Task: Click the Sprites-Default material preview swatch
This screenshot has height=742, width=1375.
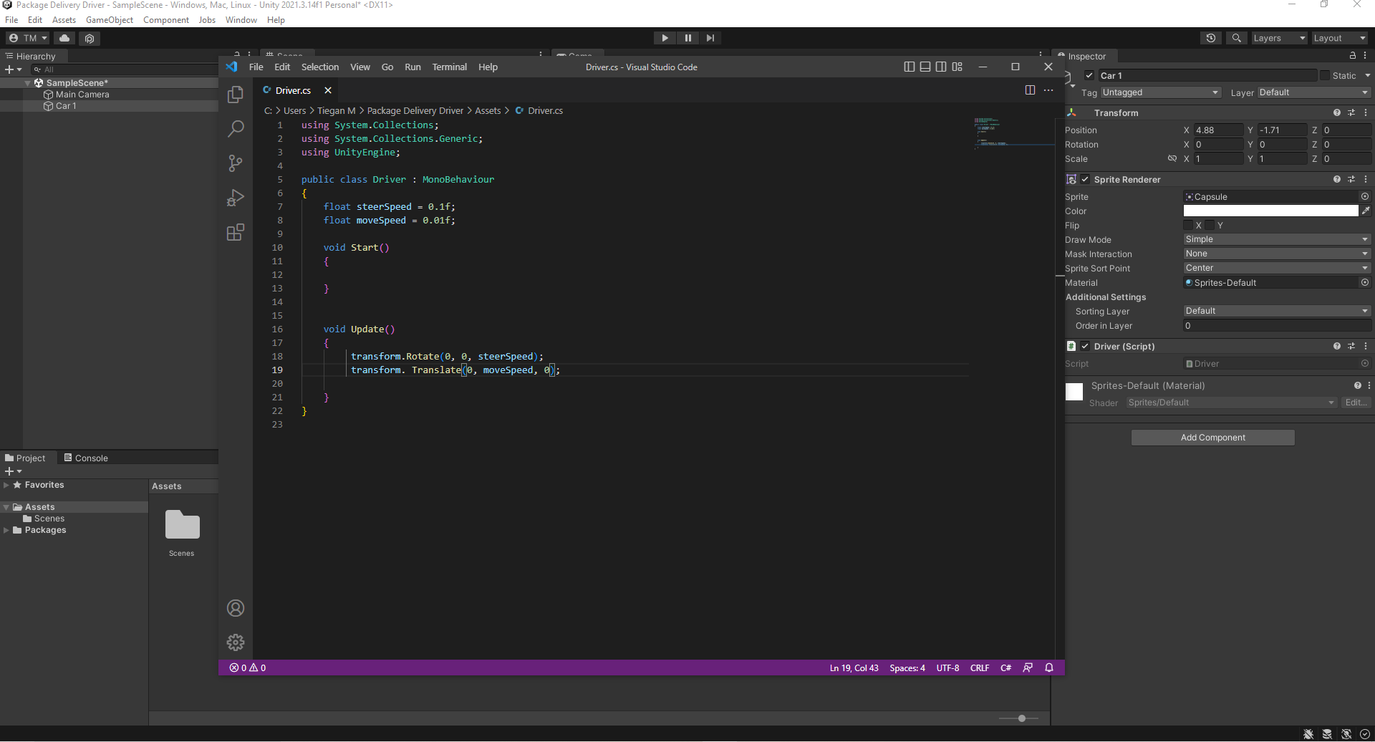Action: pos(1074,392)
